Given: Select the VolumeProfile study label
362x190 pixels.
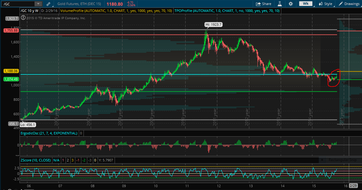Looking at the screenshot, I should tap(116, 11).
